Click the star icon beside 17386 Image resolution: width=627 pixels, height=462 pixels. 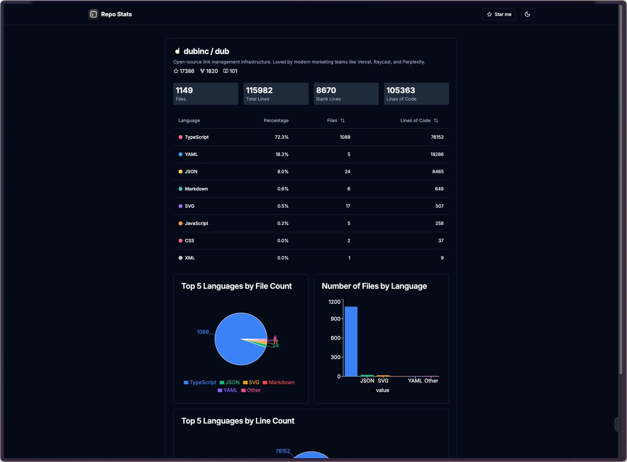click(x=176, y=71)
